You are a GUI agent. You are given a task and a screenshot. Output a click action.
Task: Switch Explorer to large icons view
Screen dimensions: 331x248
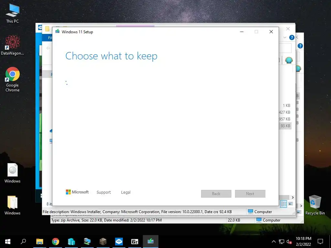point(291,204)
